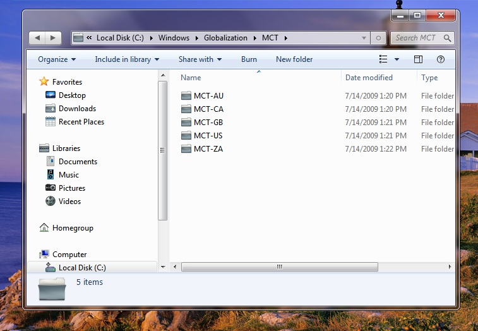The width and height of the screenshot is (478, 331).
Task: Expand the arrow after Windows breadcrumb
Action: (x=197, y=38)
